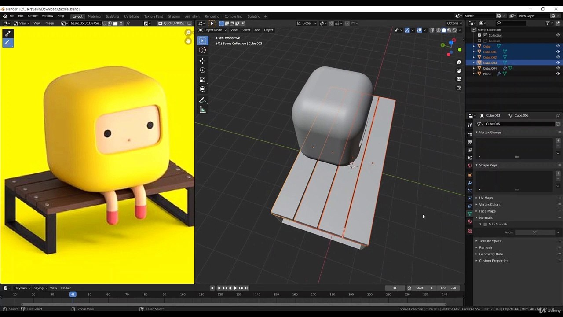
Task: Select the Rotate tool
Action: point(202,70)
